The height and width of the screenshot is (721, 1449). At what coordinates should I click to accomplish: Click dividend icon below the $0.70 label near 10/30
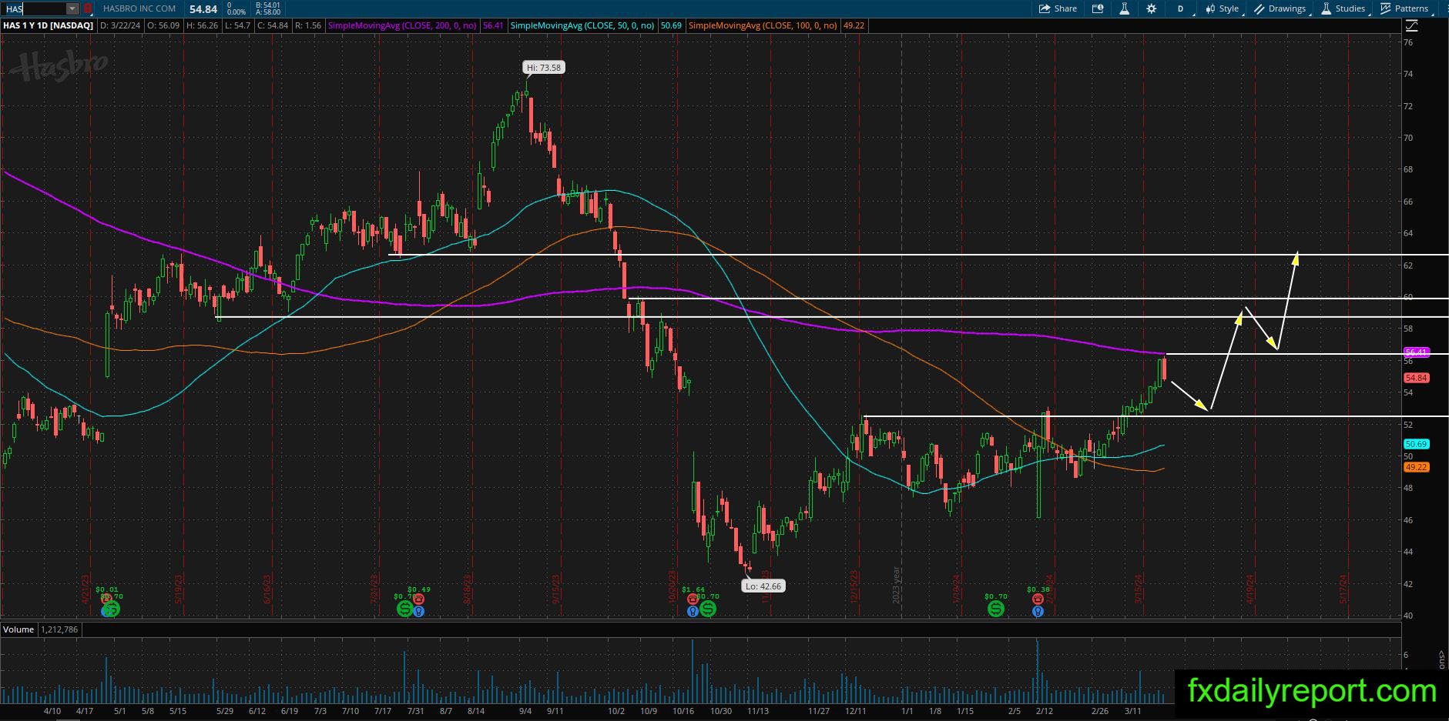pyautogui.click(x=708, y=609)
